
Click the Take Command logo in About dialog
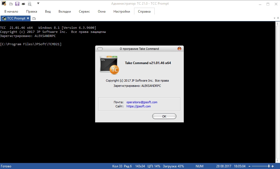(x=109, y=65)
